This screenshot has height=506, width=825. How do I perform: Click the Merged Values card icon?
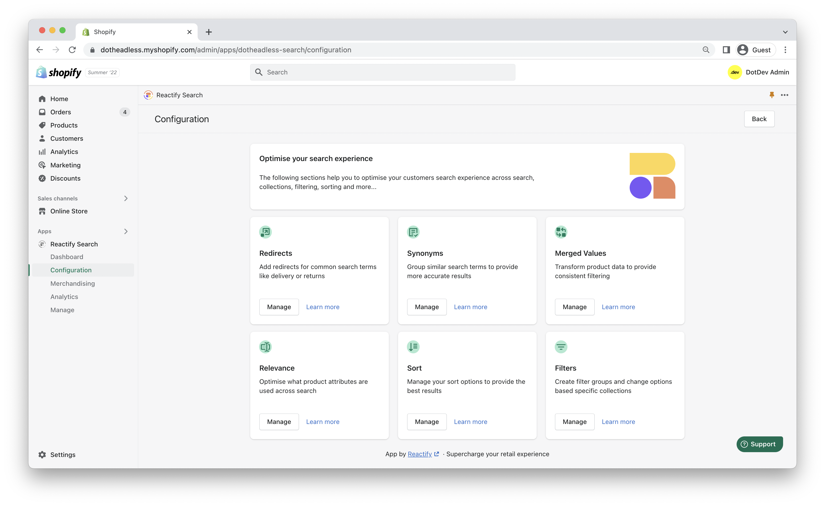click(x=561, y=232)
